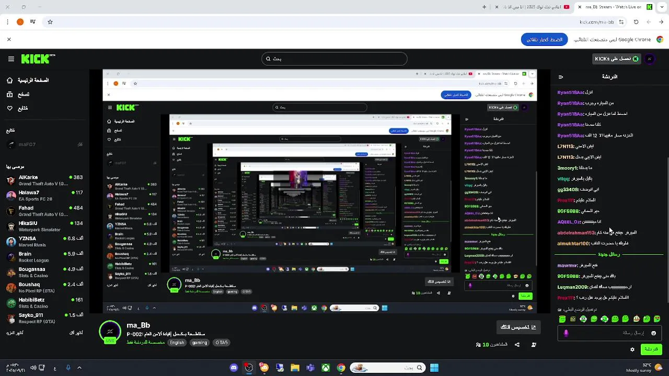The height and width of the screenshot is (376, 669).
Task: Click the Get KICKs button
Action: coord(617,59)
